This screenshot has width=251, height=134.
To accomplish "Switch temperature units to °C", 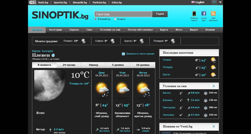I will click(214, 2).
